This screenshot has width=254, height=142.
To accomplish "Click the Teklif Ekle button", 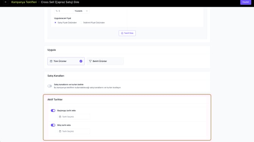I will pos(127,33).
